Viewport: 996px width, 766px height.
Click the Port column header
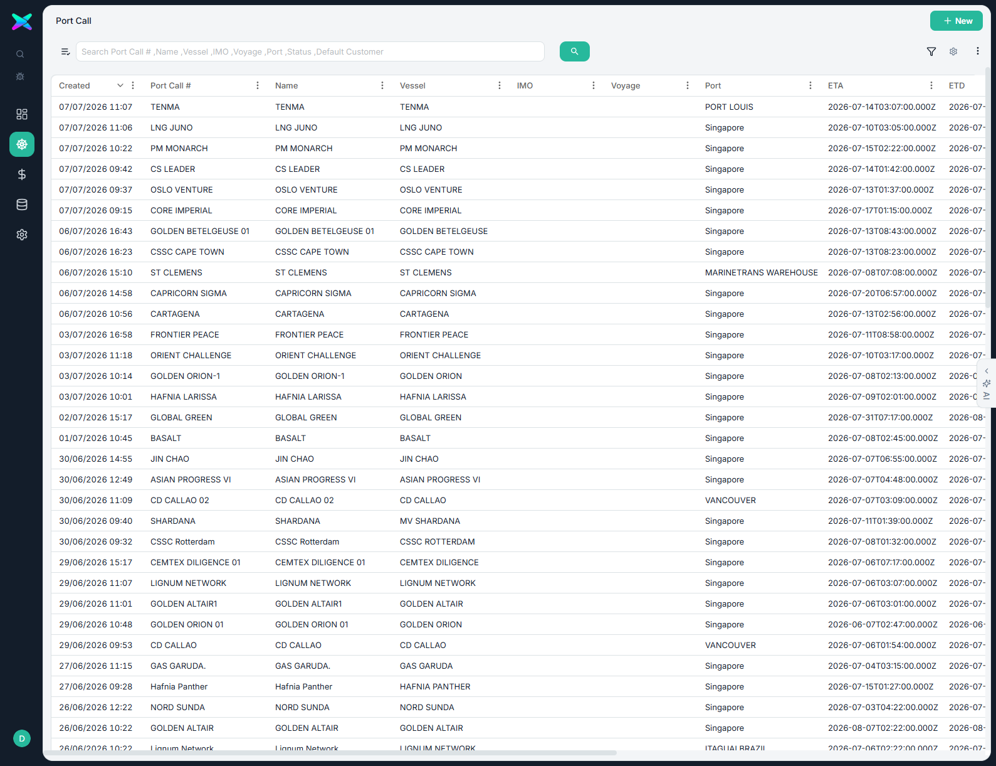(x=713, y=85)
